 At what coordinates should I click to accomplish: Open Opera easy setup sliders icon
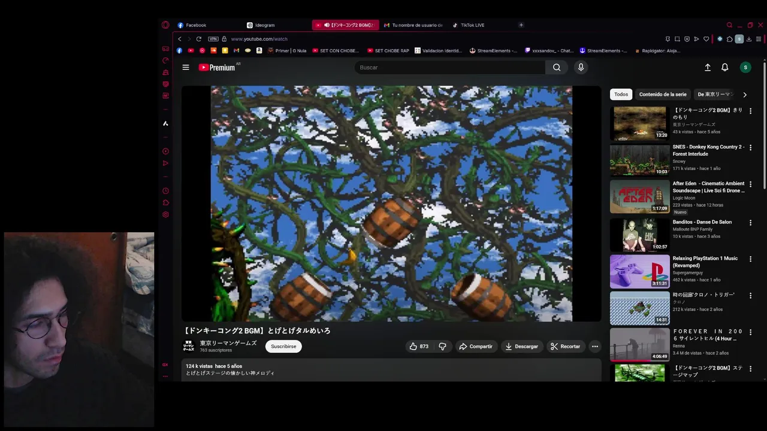pyautogui.click(x=759, y=39)
